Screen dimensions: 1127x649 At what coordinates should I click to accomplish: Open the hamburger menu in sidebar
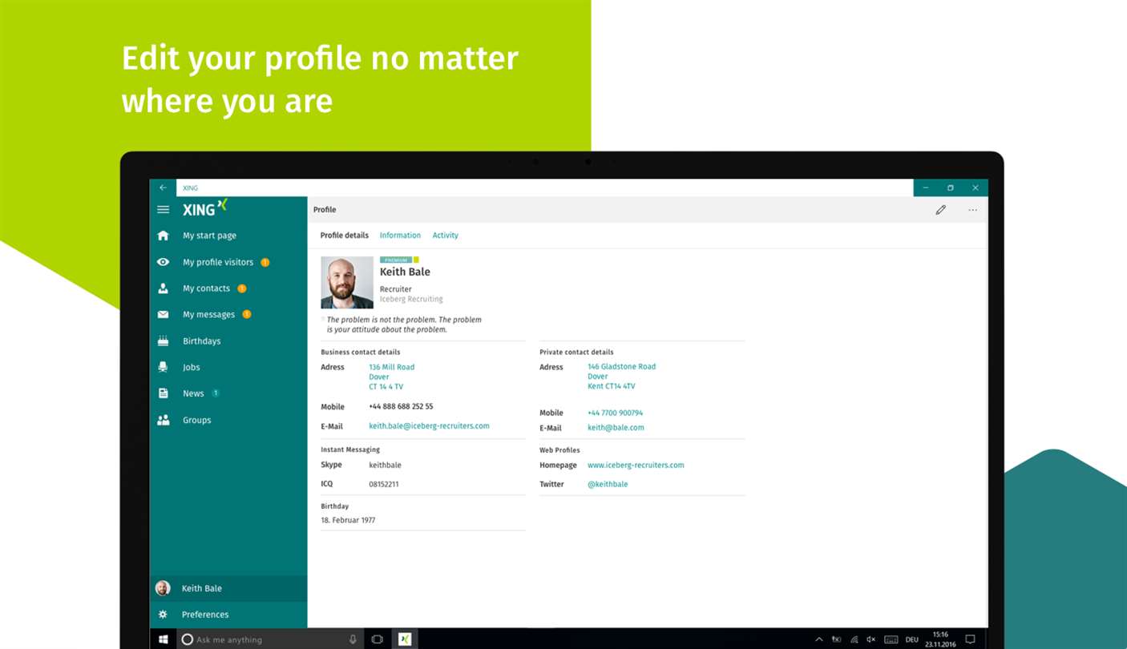(x=164, y=210)
